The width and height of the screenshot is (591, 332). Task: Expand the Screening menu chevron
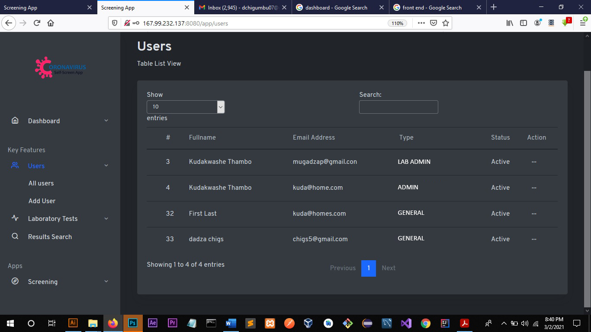click(106, 281)
